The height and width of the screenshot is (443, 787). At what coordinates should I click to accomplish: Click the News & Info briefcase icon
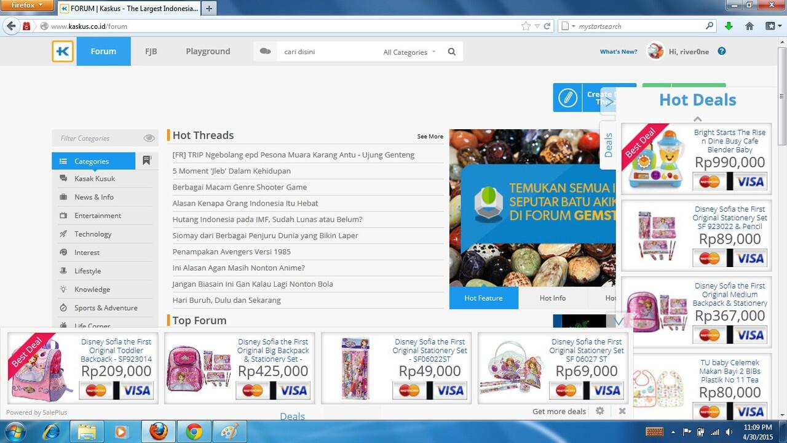[63, 197]
